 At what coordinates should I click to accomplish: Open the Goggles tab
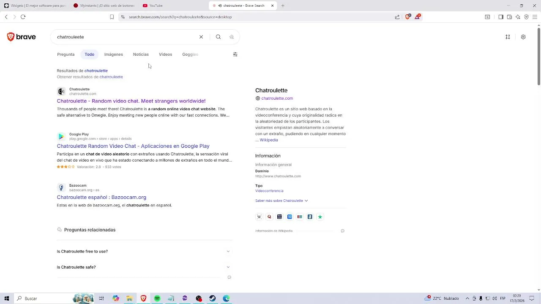[x=190, y=54]
